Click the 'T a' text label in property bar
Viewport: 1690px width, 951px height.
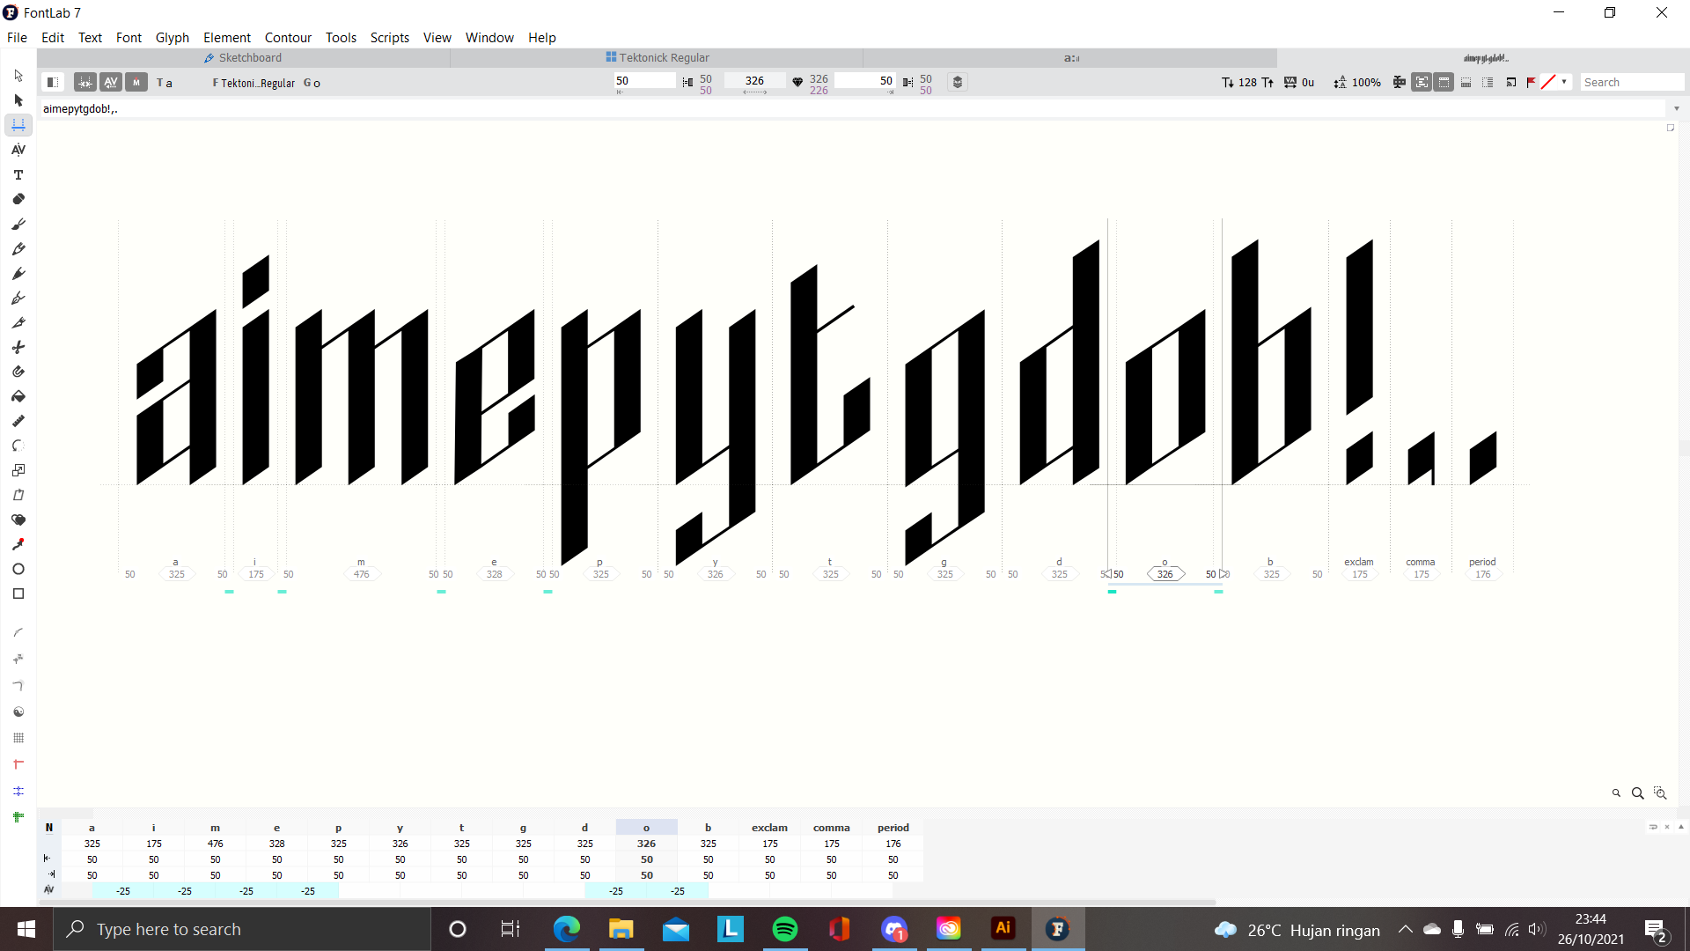point(165,83)
